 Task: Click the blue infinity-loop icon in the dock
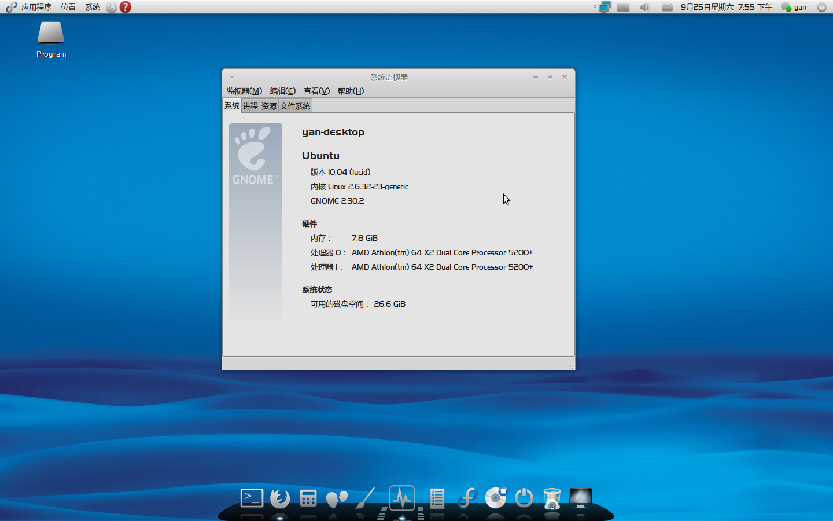point(467,498)
